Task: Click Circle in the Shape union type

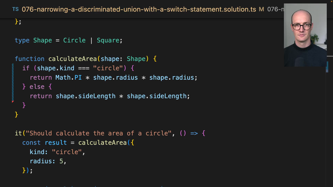Action: (74, 41)
